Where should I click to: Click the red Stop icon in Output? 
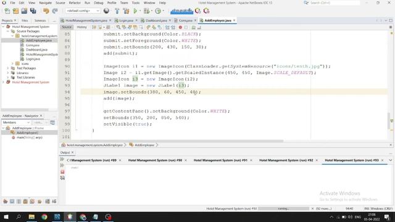pos(62,171)
